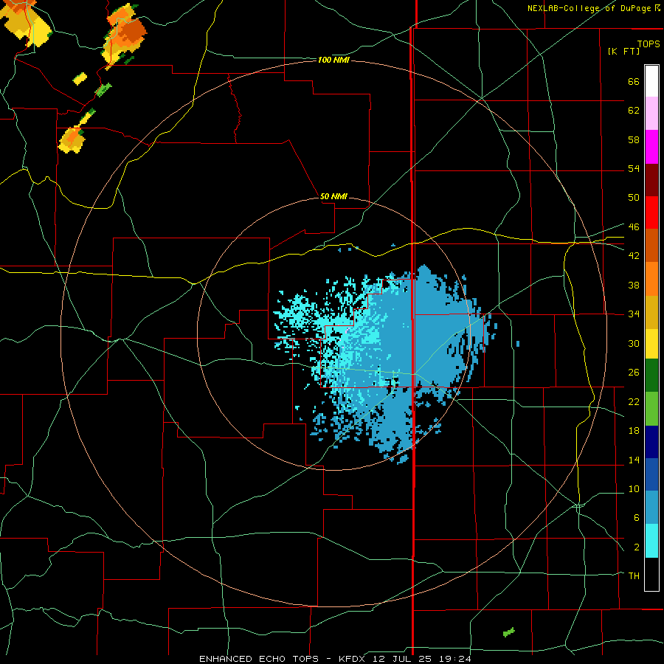Pick the light green legend swatch
This screenshot has height=664, width=664.
[651, 409]
